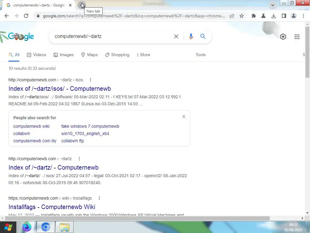
Task: Click inside the Google search box
Action: (x=113, y=36)
